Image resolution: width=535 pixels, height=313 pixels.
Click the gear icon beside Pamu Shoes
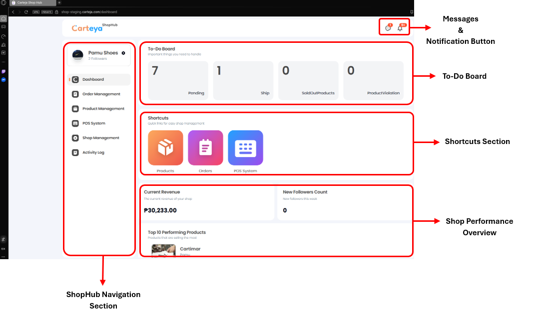coord(123,53)
